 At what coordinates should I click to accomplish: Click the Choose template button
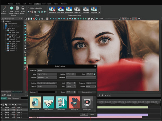87,92
